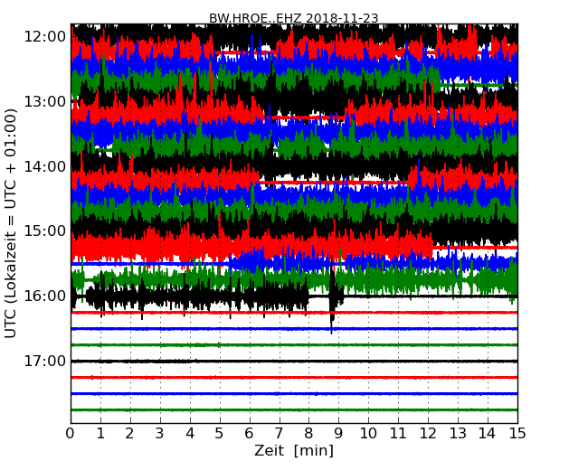Click the large seismic spike near minute 9
This screenshot has height=470, width=588.
click(x=332, y=296)
